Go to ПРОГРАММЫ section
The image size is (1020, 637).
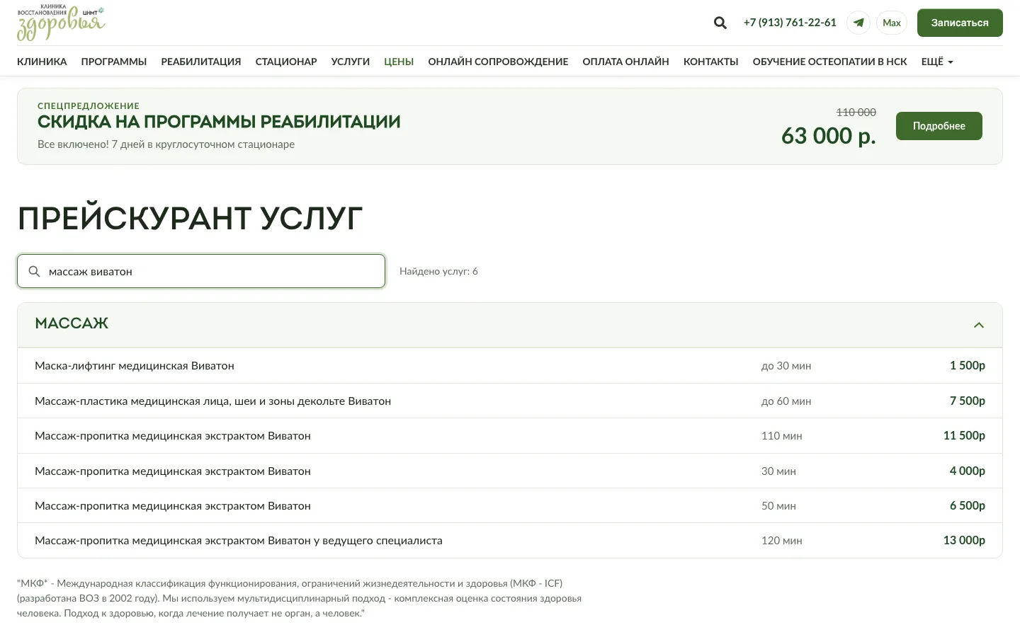point(114,62)
